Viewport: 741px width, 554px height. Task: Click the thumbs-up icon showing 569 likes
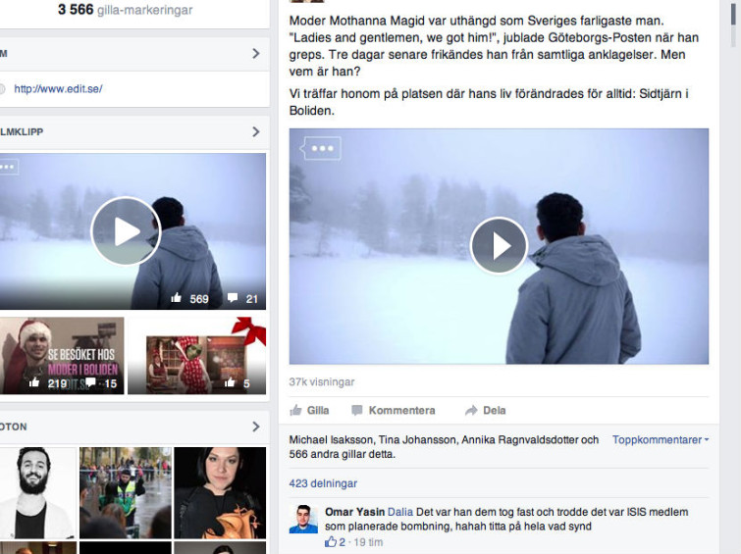(x=177, y=298)
